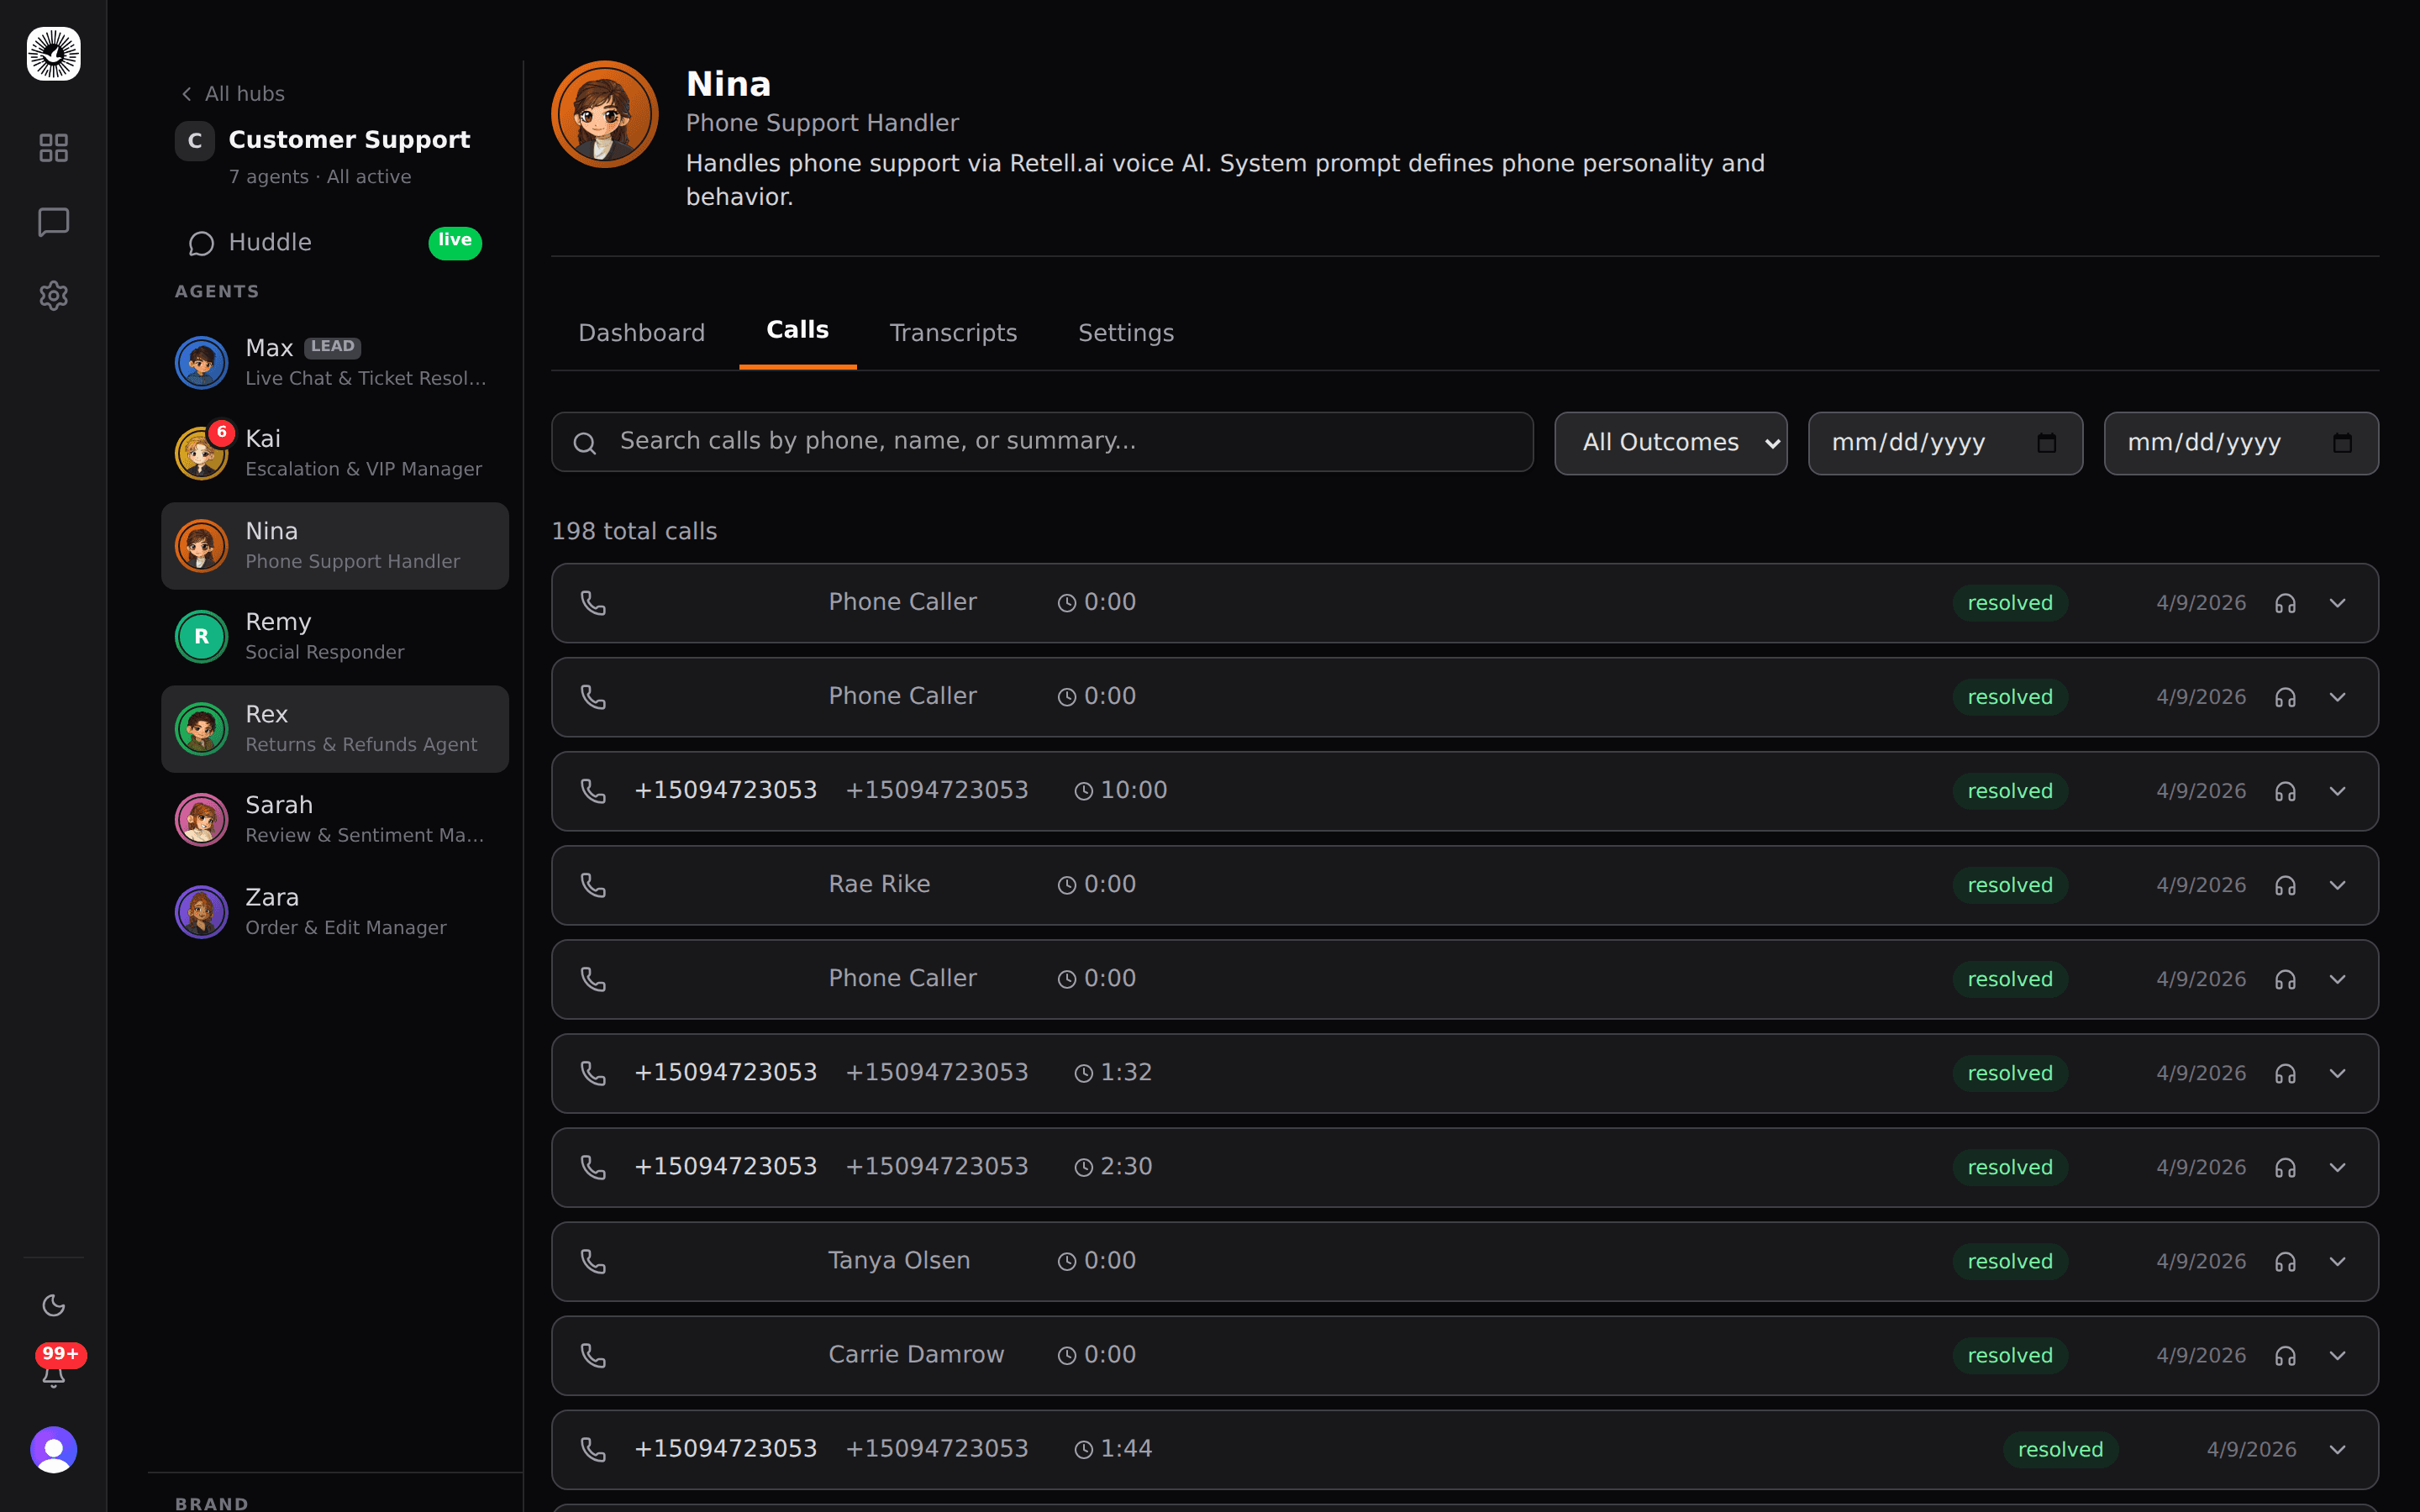
Task: Type in the search calls input field
Action: [x=1040, y=441]
